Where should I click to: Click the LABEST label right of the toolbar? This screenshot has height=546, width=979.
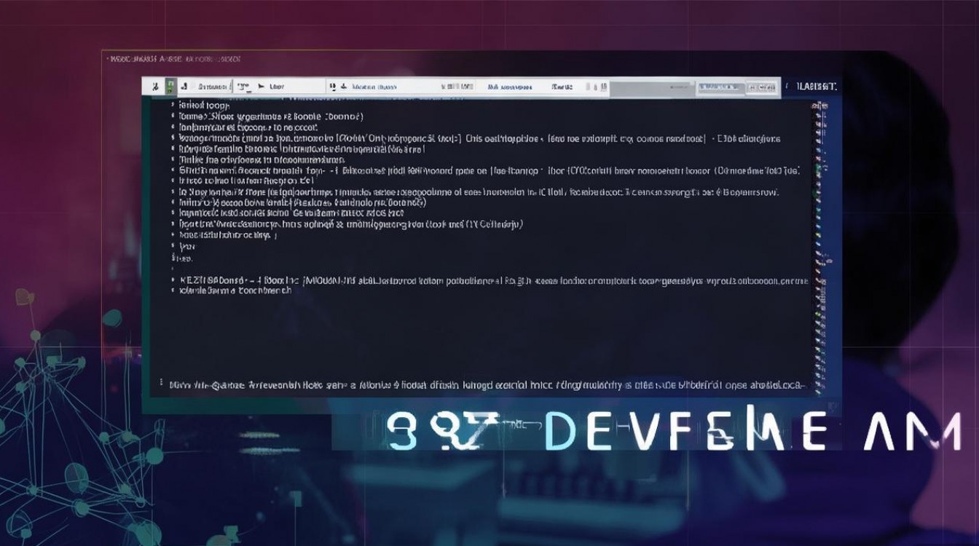coord(817,87)
